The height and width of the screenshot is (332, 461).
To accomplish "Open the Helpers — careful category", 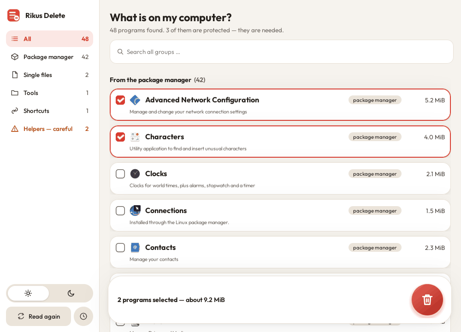I will pyautogui.click(x=49, y=129).
